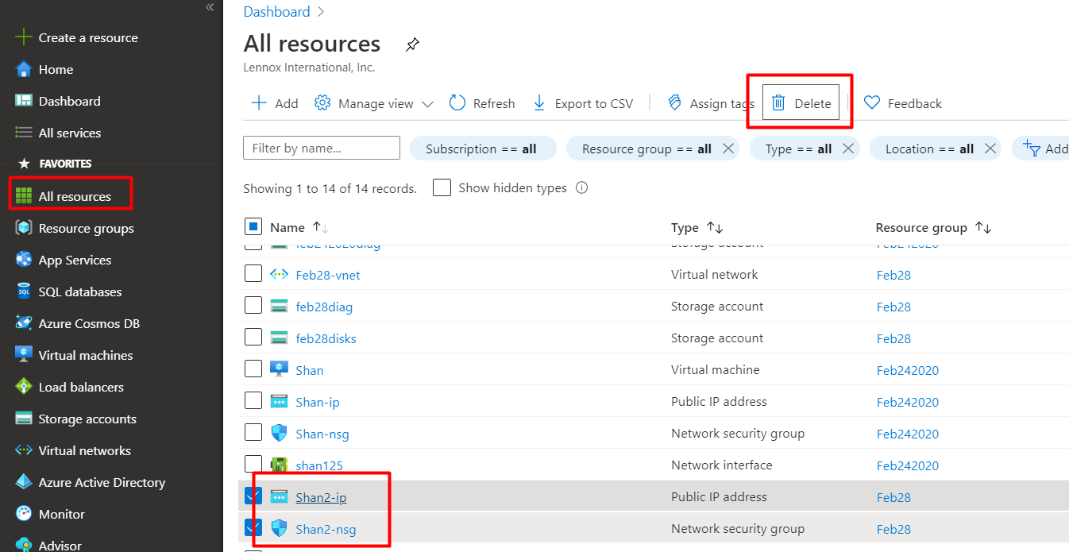Expand the Manage view dropdown
The width and height of the screenshot is (1069, 552).
pyautogui.click(x=374, y=103)
